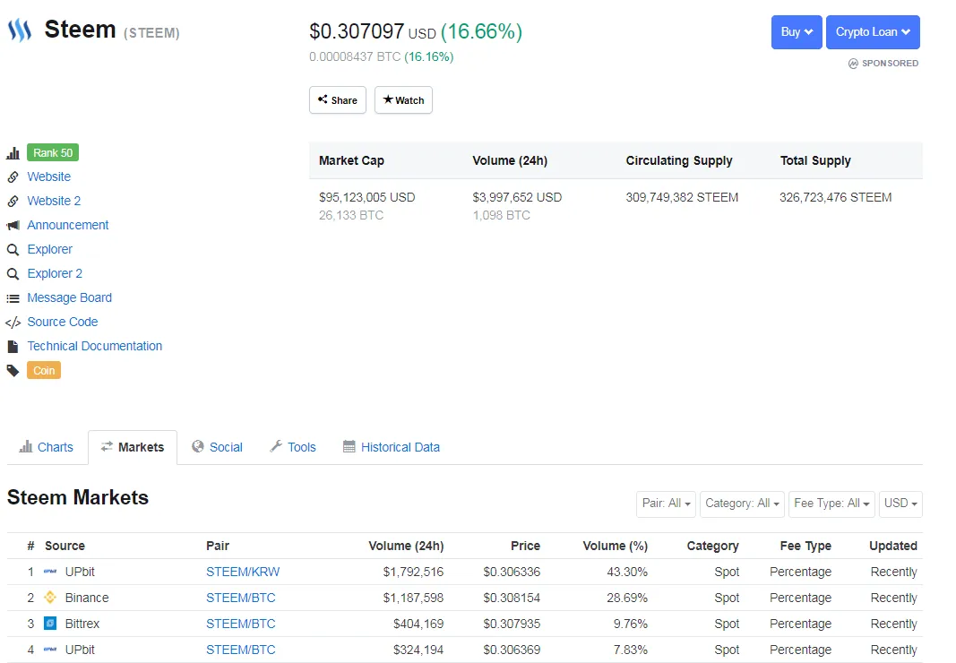
Task: Open the Crypto Loan dropdown
Action: [x=873, y=32]
